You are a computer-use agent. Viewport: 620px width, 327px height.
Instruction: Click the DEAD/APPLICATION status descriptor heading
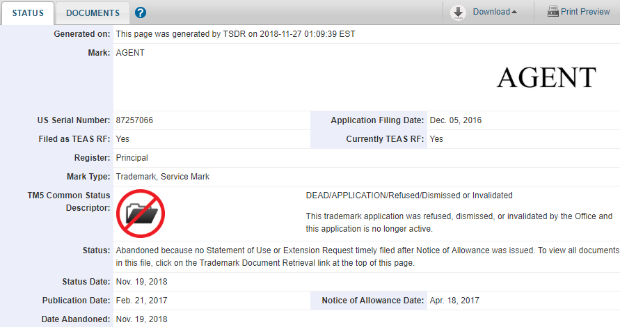tap(409, 196)
